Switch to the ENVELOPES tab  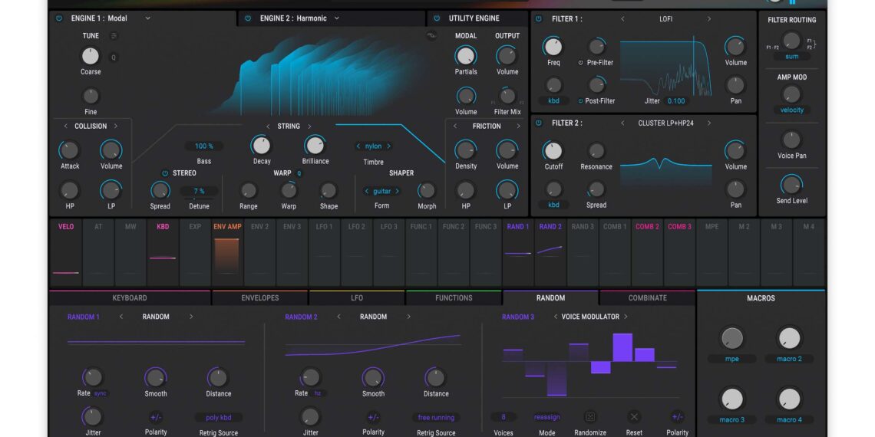(x=260, y=298)
